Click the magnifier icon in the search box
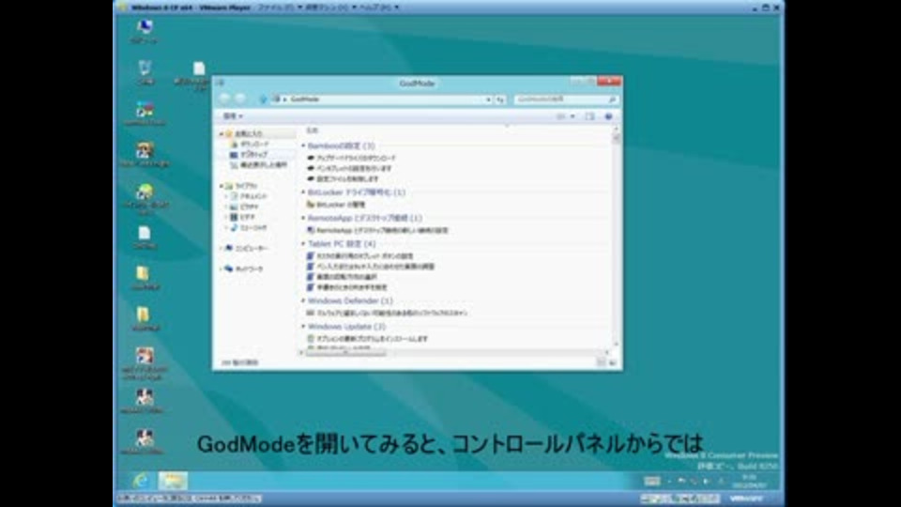The height and width of the screenshot is (507, 901). coord(612,100)
